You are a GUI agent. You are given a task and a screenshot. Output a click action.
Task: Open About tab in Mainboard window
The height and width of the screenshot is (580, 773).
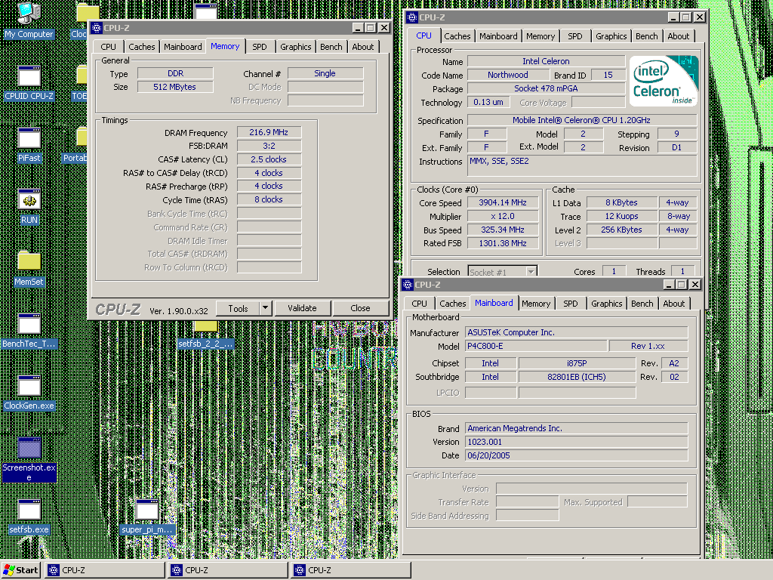coord(674,304)
